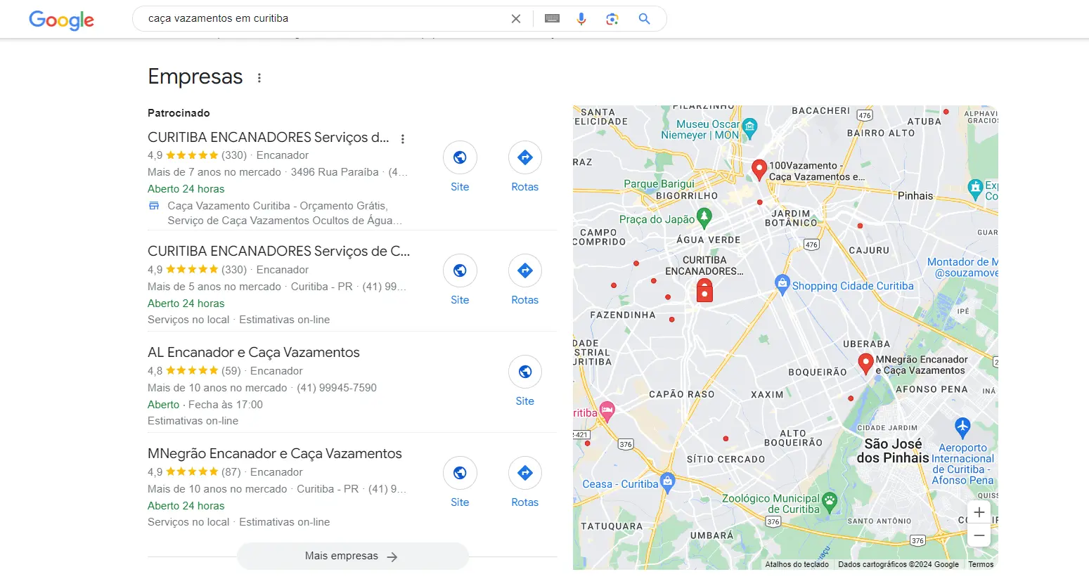Open Site icon for second CURITIBA ENCANADORES listing

point(460,271)
